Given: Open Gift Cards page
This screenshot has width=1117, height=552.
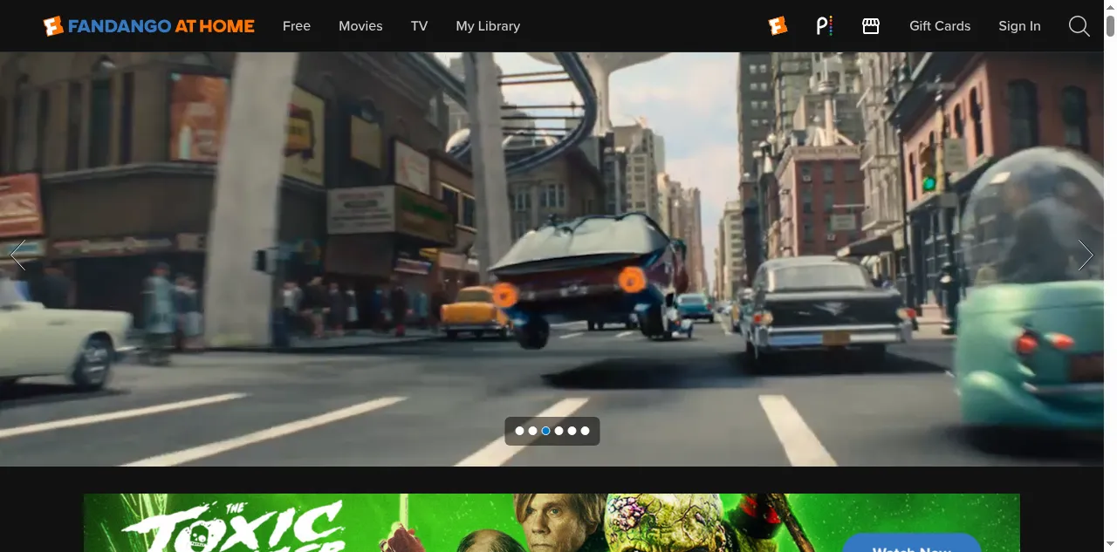Looking at the screenshot, I should click(x=940, y=26).
